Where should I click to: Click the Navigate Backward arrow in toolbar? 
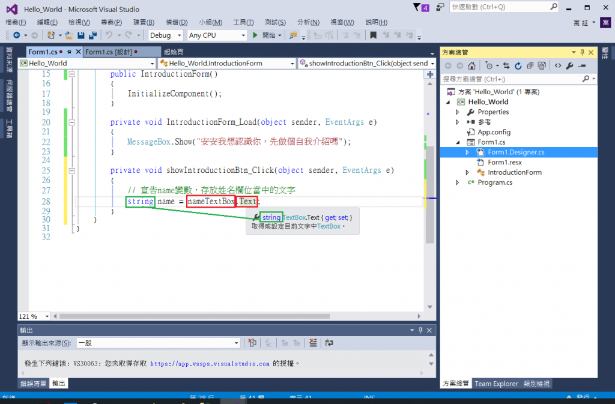pyautogui.click(x=16, y=35)
